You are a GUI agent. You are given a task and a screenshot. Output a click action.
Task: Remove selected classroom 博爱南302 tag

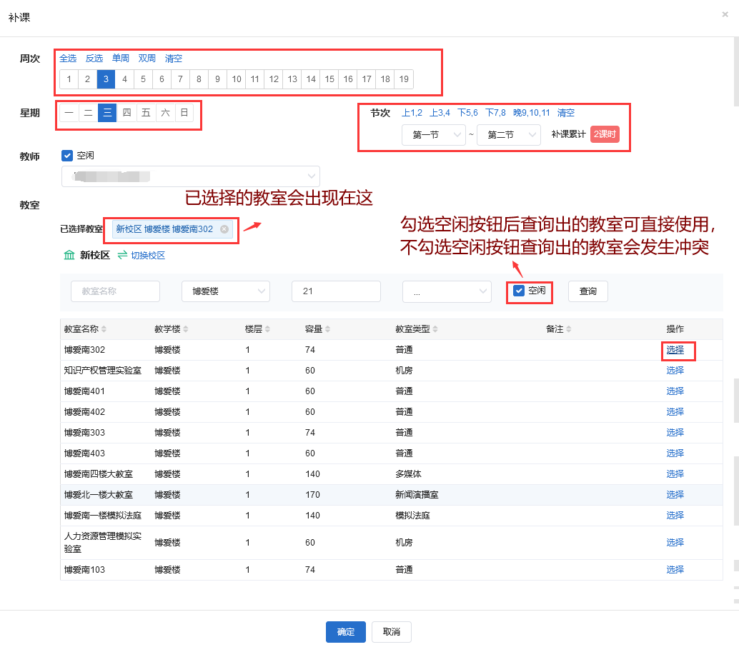pyautogui.click(x=224, y=229)
